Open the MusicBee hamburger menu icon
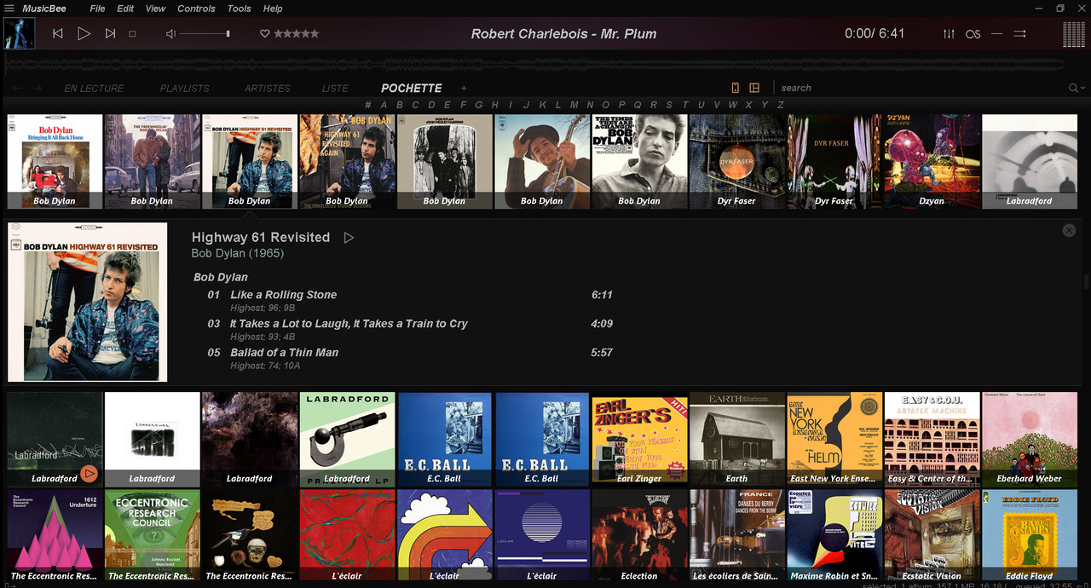 (x=9, y=9)
